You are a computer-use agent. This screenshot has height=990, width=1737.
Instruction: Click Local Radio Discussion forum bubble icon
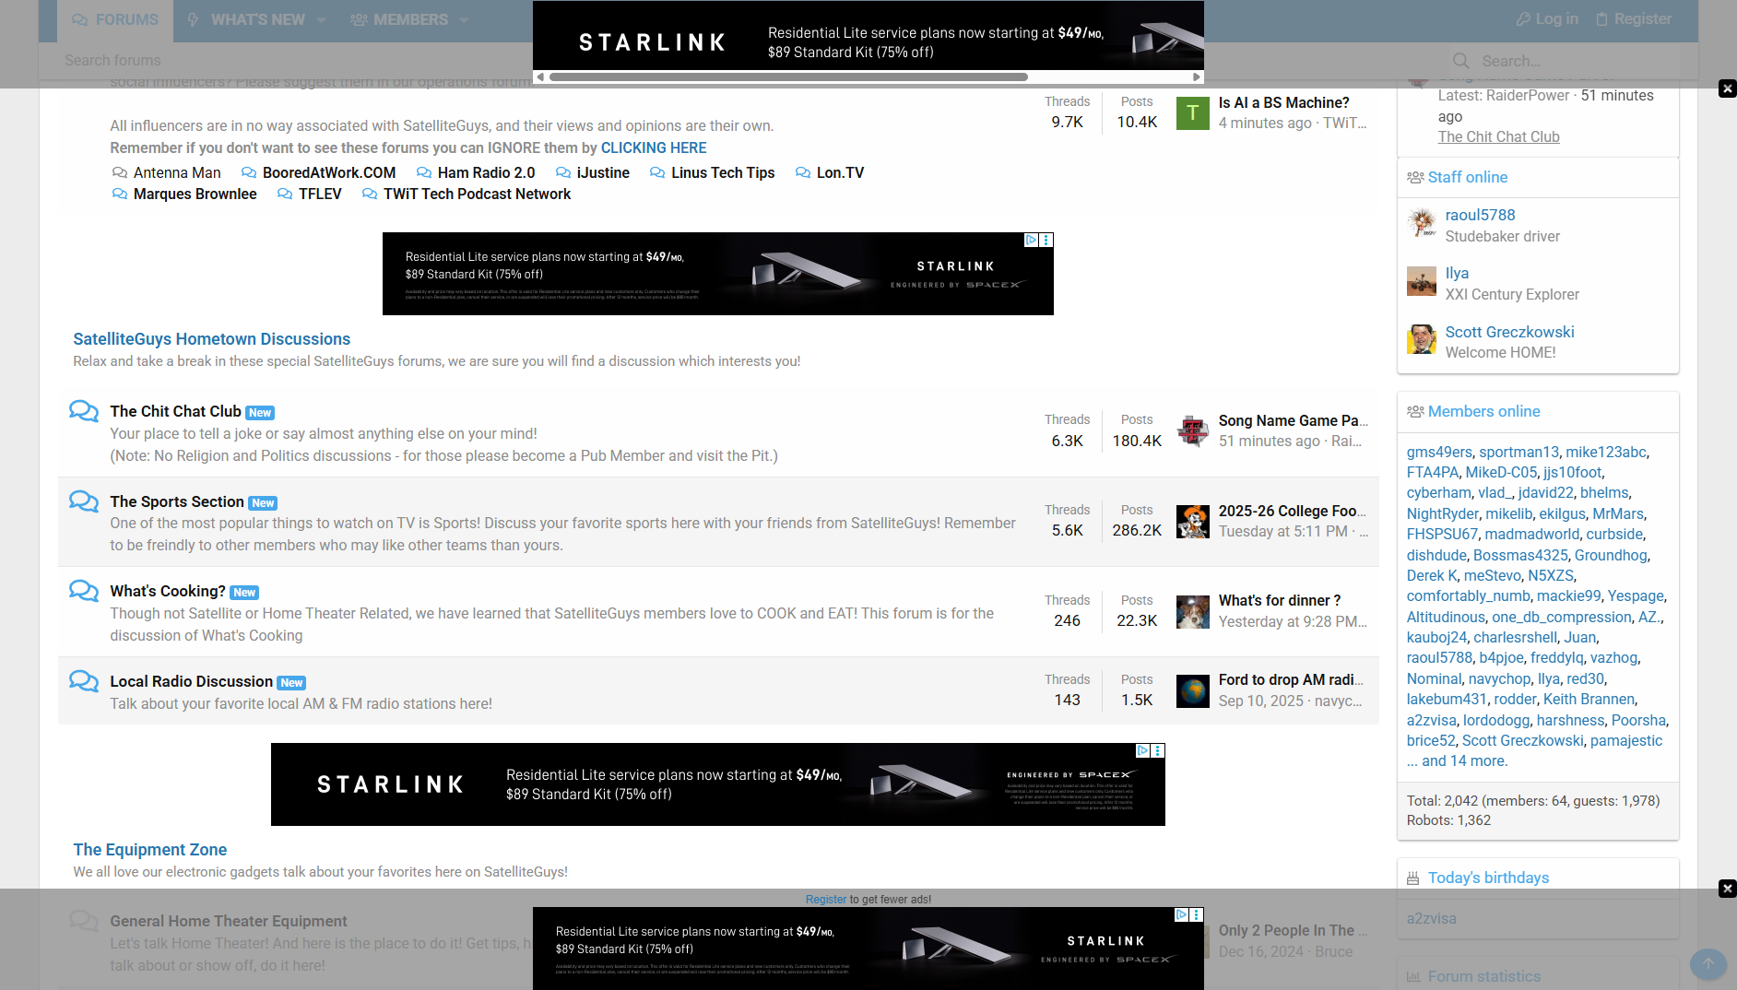pos(84,681)
